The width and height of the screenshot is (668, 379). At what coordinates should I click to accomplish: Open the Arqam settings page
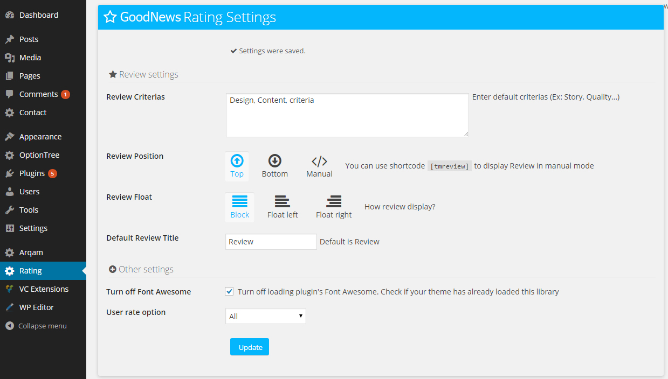(31, 252)
